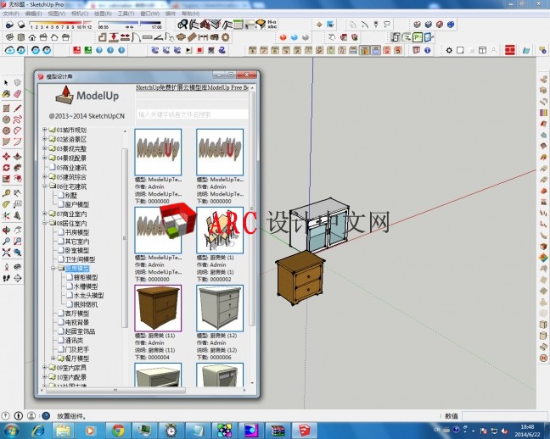550x439 pixels.
Task: Select 卧室模型 in the tree
Action: click(77, 250)
